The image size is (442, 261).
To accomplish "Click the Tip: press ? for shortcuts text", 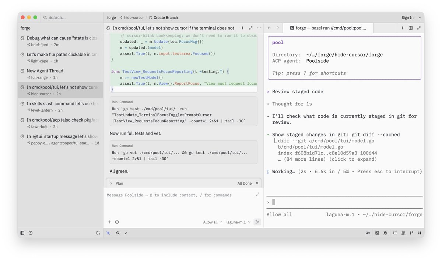I will pyautogui.click(x=309, y=73).
